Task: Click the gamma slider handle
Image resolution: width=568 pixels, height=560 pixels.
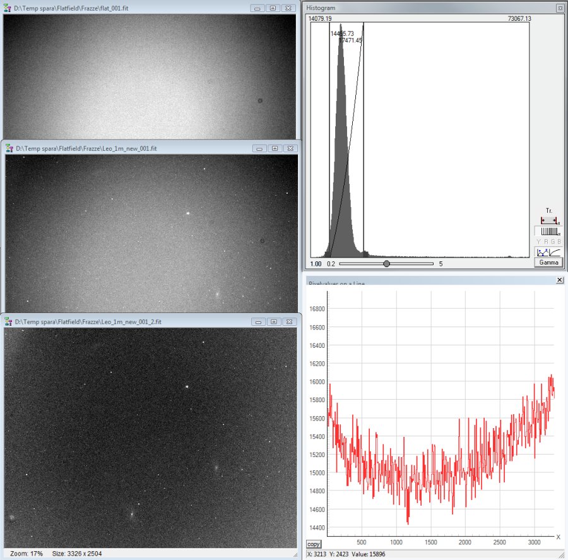Action: click(386, 263)
